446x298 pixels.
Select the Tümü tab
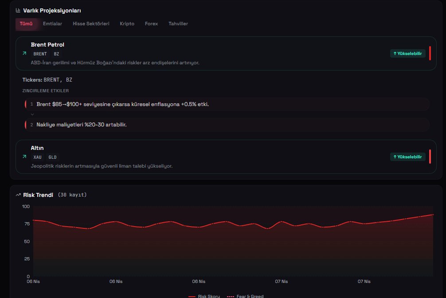pyautogui.click(x=26, y=24)
